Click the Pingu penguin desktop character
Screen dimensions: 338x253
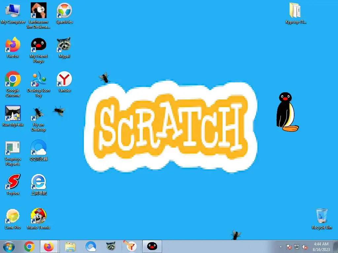287,112
